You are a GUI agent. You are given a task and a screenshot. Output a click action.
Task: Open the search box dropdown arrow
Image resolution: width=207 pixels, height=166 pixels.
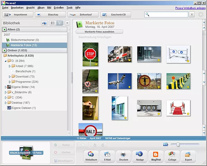point(193,14)
